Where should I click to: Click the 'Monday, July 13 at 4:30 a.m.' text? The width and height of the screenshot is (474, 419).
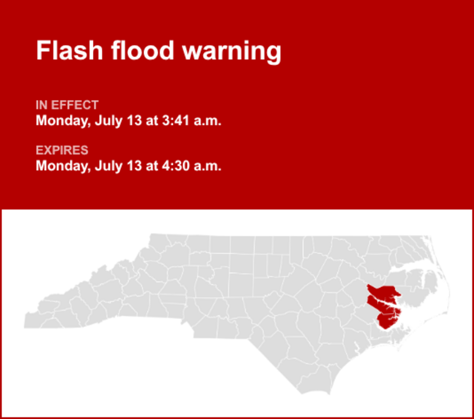pyautogui.click(x=128, y=165)
